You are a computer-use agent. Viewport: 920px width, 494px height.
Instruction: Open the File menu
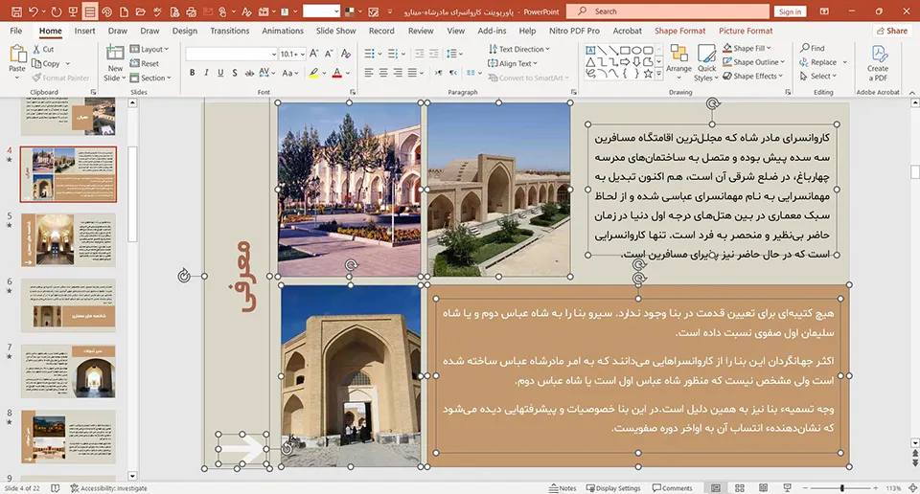(x=16, y=31)
